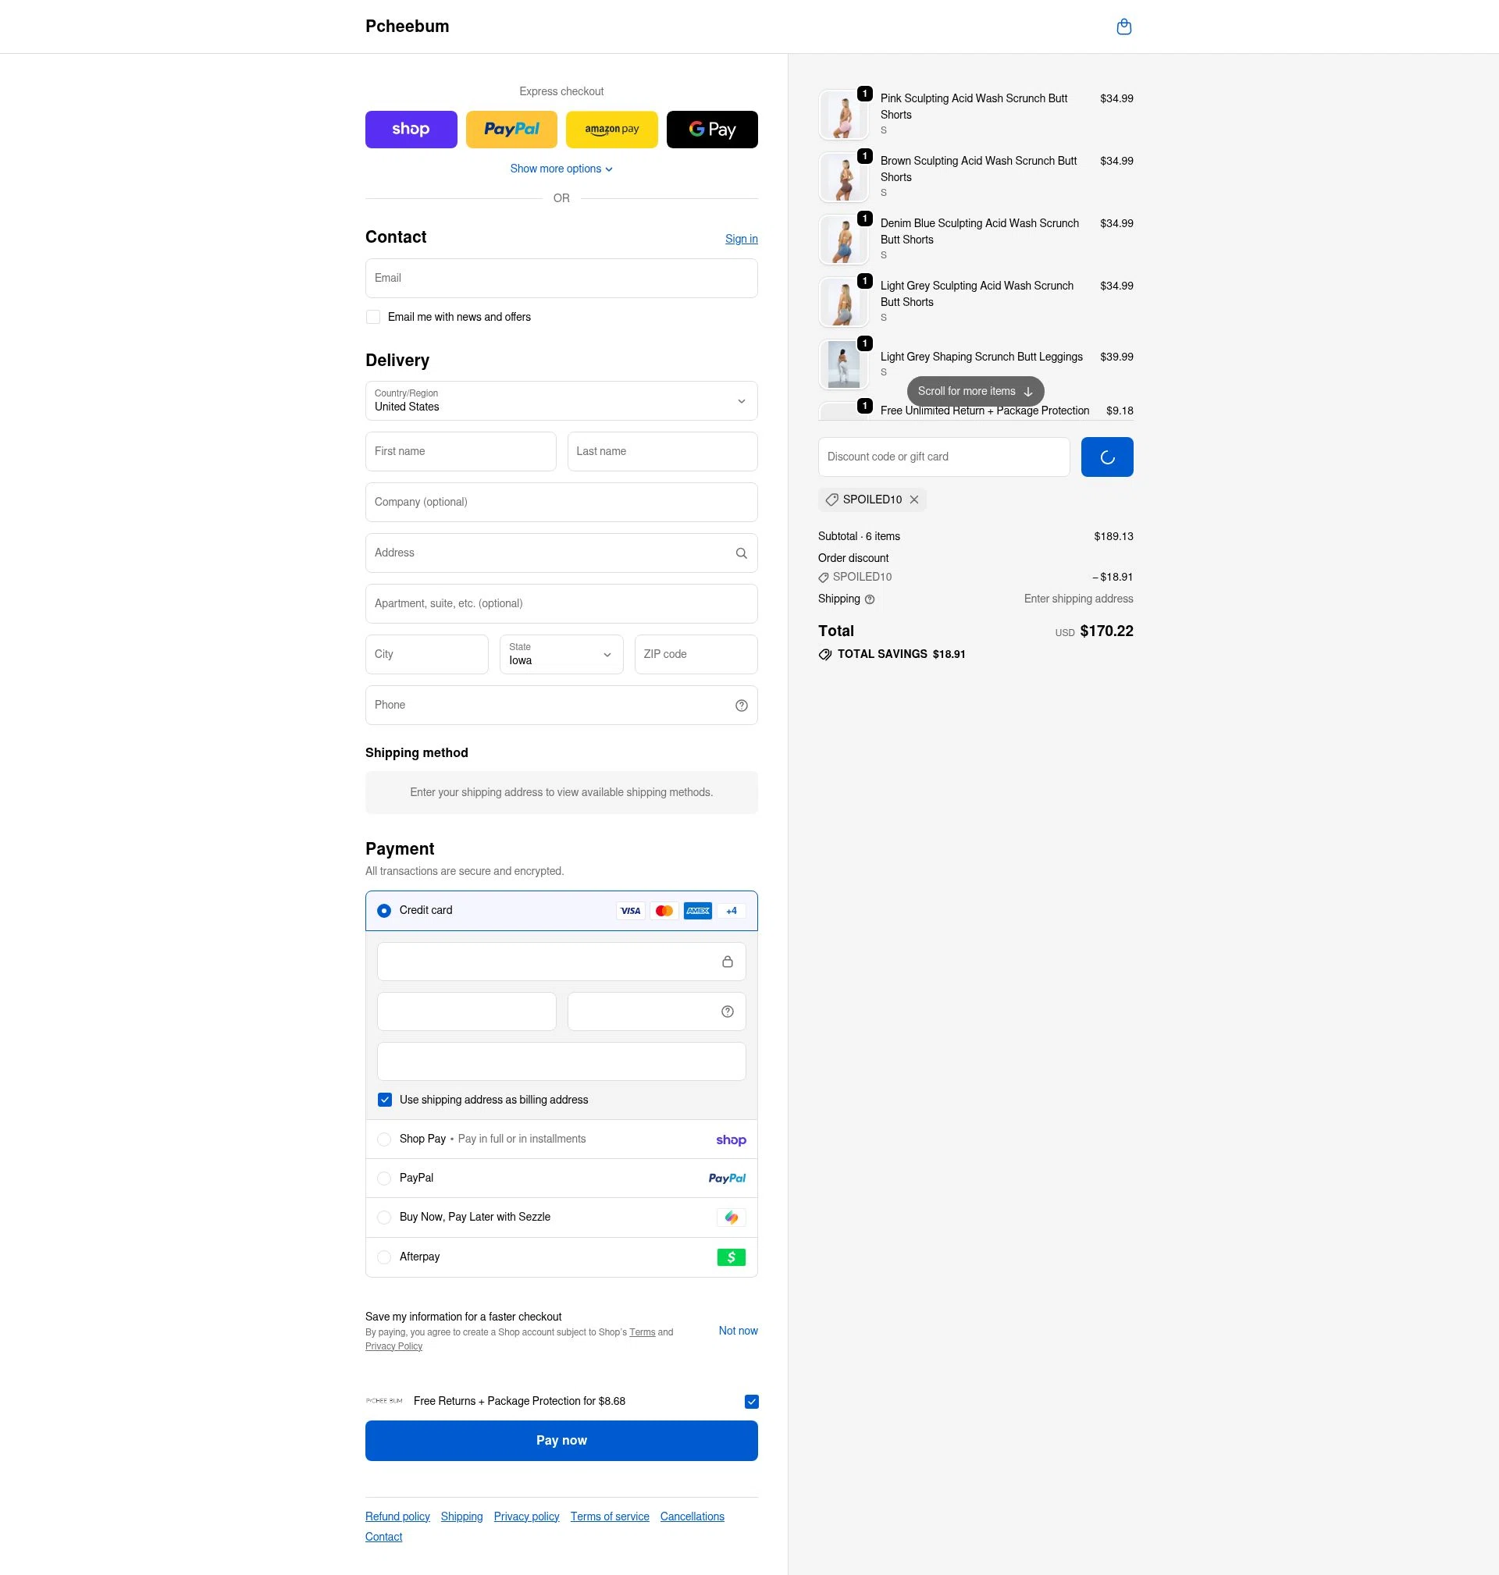Click the discount code input field

tap(943, 456)
